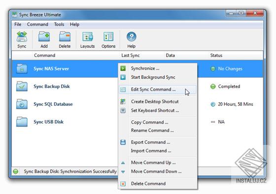Viewport: 276px width, 194px height.
Task: Click the Synchronization Successfully status bar message
Action: point(70,171)
